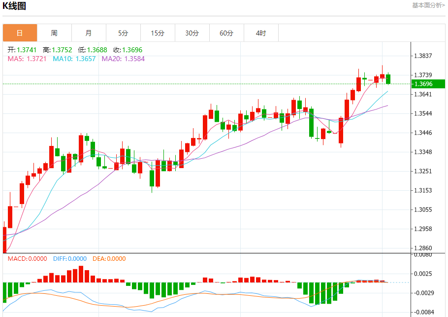This screenshot has width=448, height=317.
Task: Click the green current price tag 1.3696
Action: coord(428,84)
